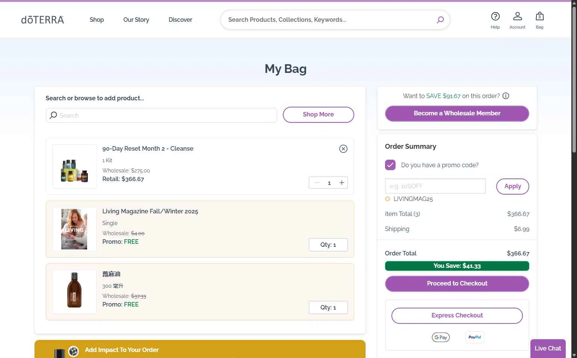
Task: Open the Our Story menu
Action: 136,20
